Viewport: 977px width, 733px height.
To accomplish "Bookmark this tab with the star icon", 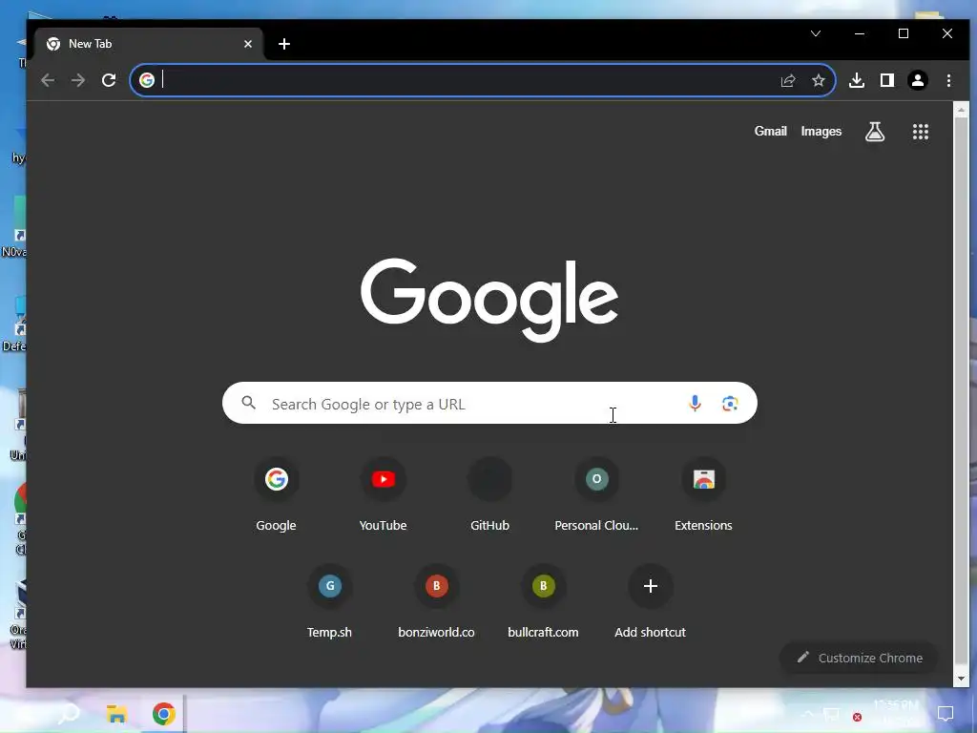I will (819, 80).
